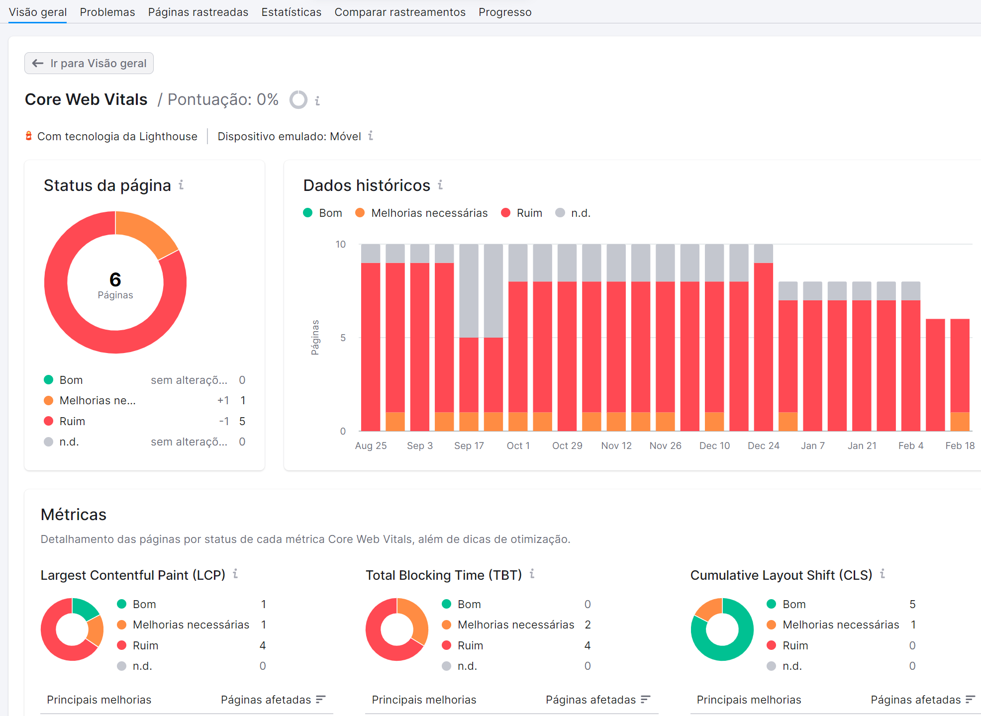
Task: Click info icon next to Total Blocking Time
Action: click(532, 574)
